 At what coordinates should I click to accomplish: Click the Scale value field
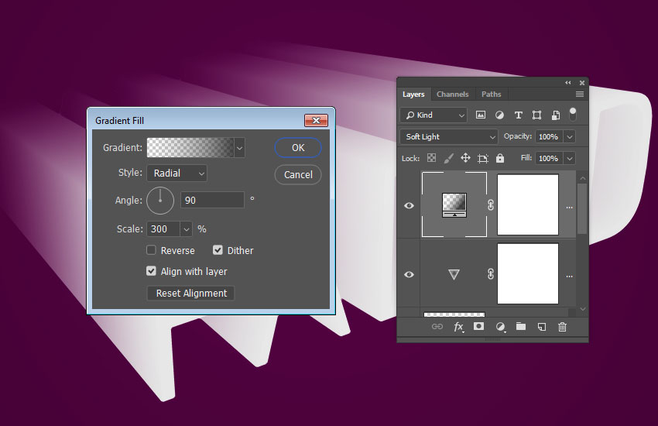163,229
